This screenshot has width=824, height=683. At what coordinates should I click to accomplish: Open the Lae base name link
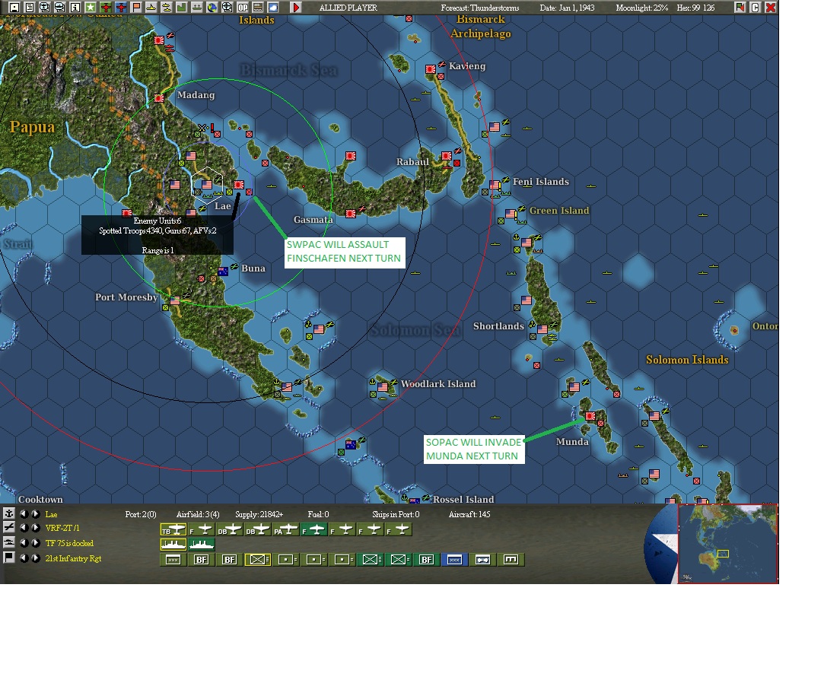(x=51, y=514)
